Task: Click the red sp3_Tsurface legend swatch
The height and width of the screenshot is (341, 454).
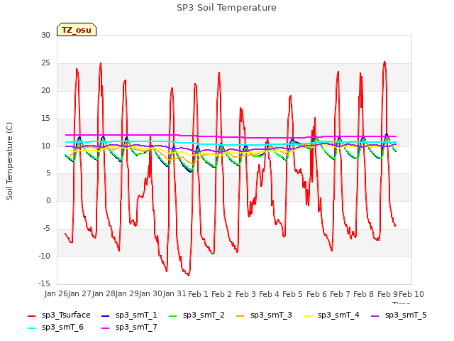Action: [31, 315]
